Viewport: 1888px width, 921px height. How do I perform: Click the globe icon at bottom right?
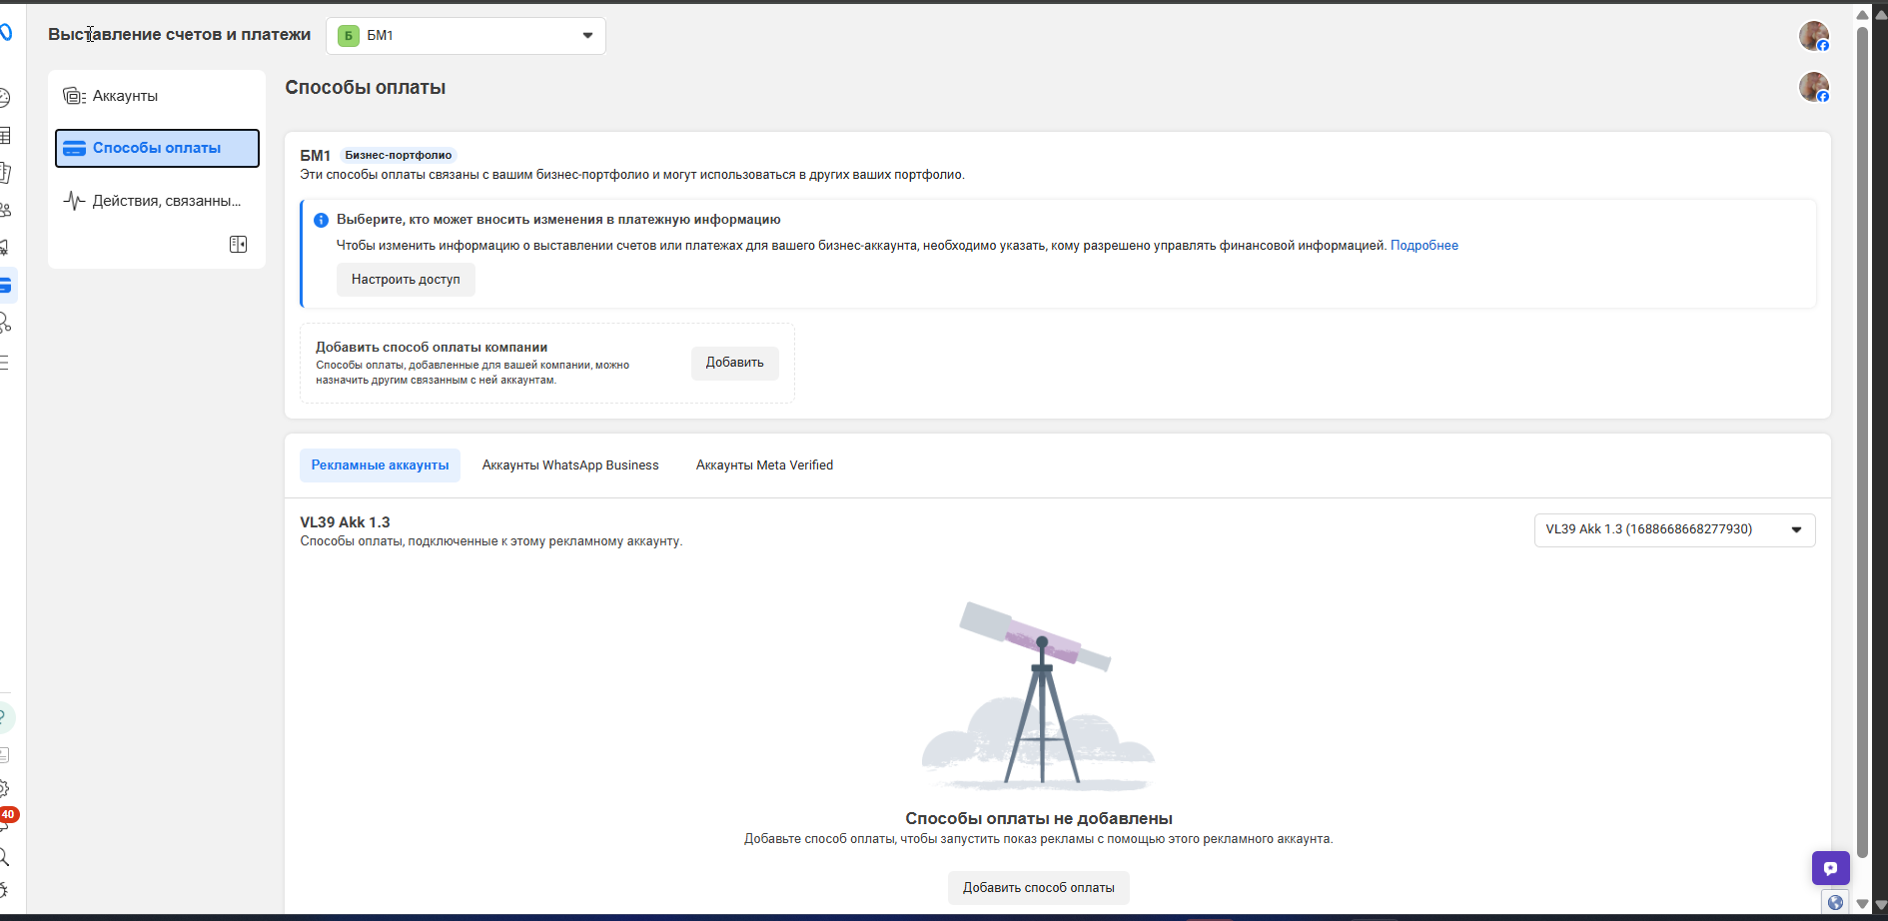pos(1835,903)
